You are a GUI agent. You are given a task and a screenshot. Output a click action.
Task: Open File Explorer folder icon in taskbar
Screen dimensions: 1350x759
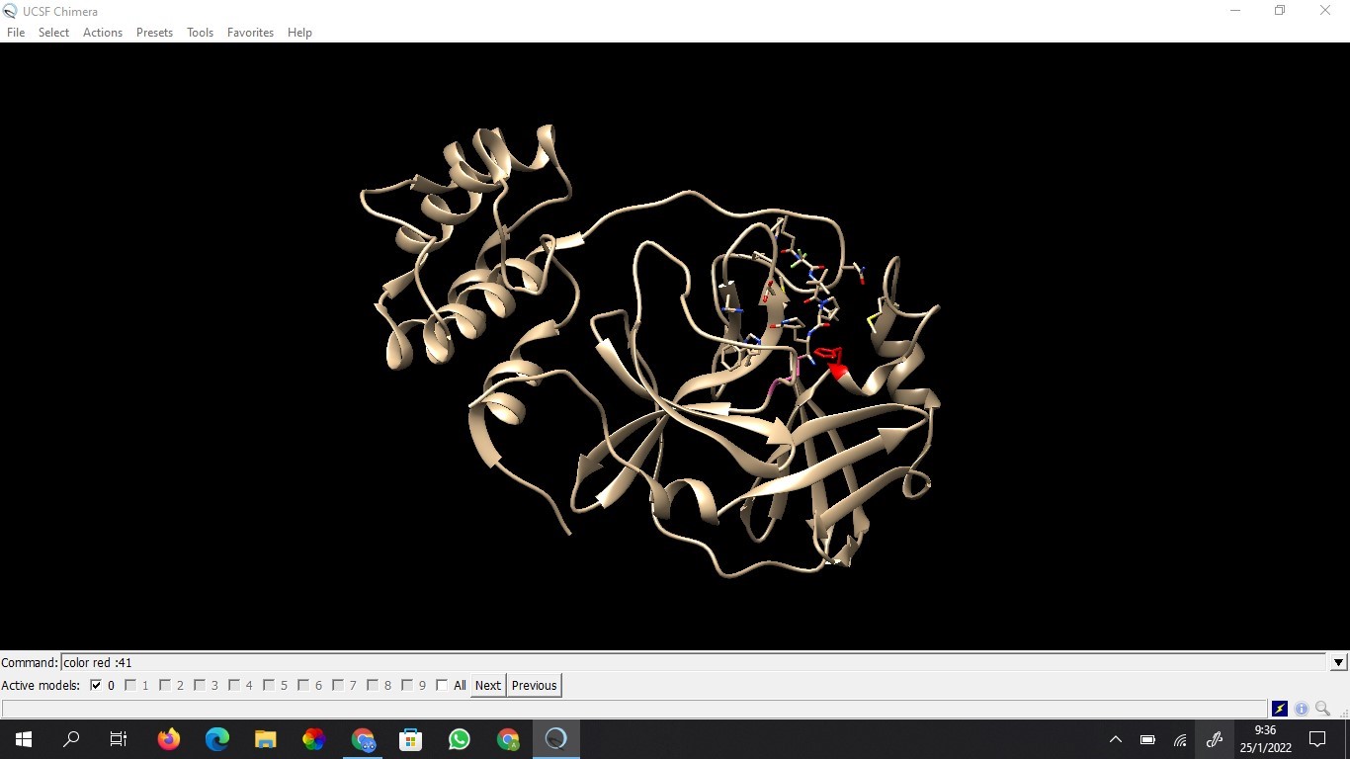[x=266, y=739]
